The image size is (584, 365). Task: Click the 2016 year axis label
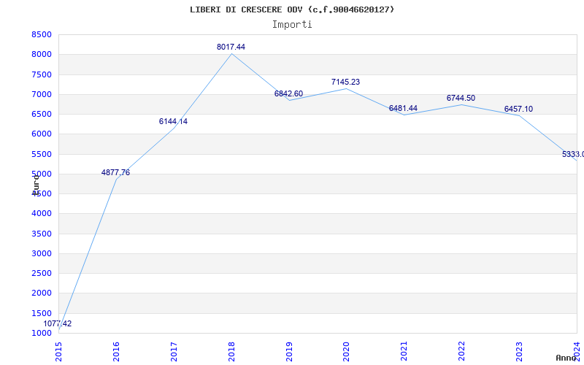[117, 350]
